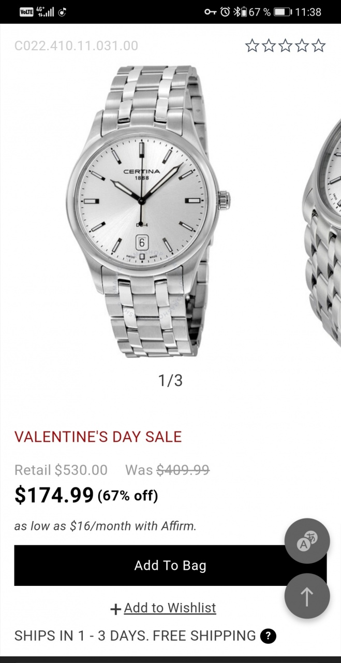This screenshot has height=663, width=341.
Task: Tap the $174.99 sale price
Action: coord(54,495)
